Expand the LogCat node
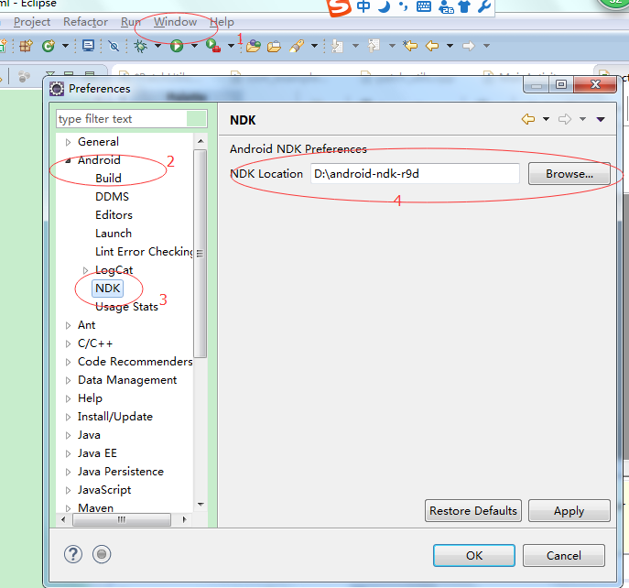Image resolution: width=629 pixels, height=588 pixels. 85,270
